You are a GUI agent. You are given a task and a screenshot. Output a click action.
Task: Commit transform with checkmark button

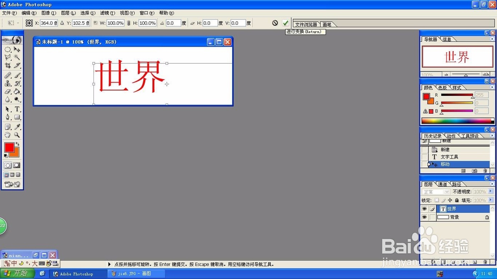(x=286, y=23)
